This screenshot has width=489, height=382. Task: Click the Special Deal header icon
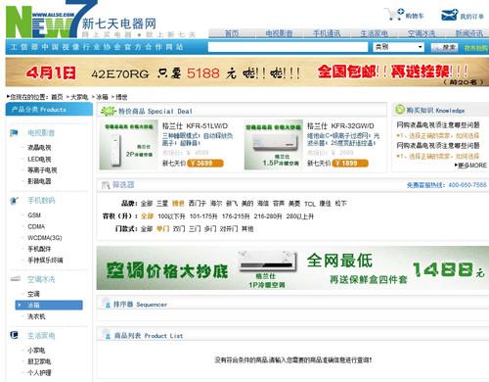click(109, 111)
